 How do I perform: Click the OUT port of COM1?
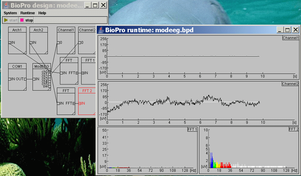click(x=25, y=79)
